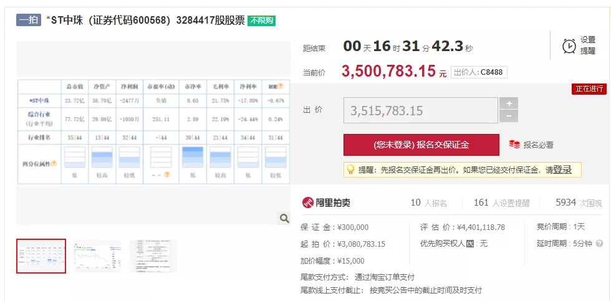Click the auction title *ST中珠 text

145,20
